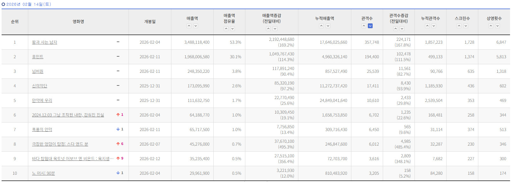
Task: Sort 스크린수 ascending with up arrow
Action: pos(459,26)
